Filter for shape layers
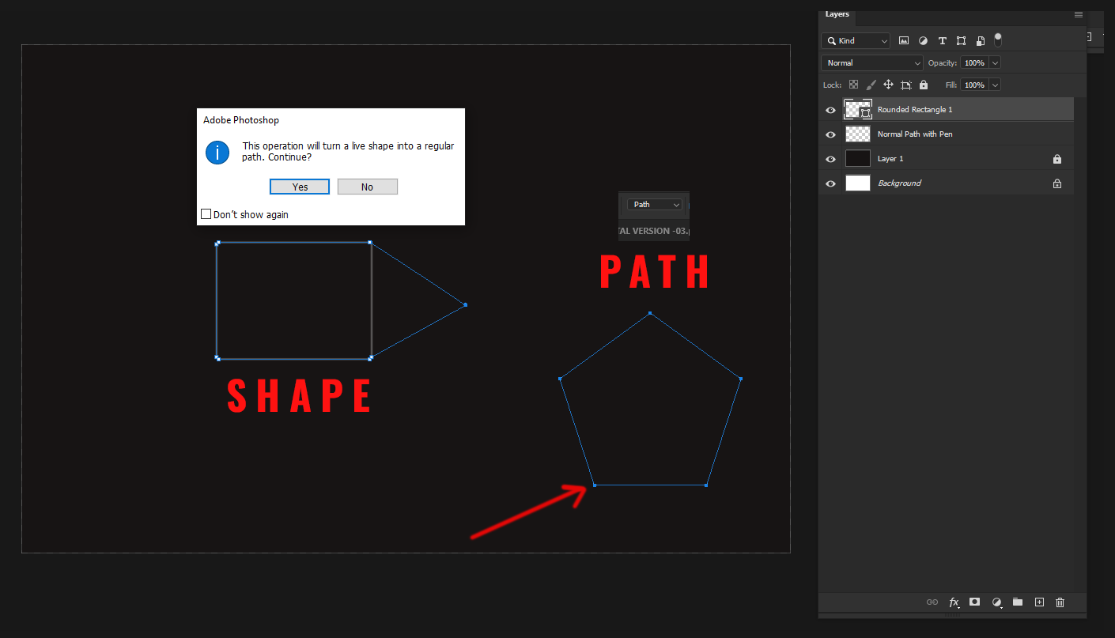 (961, 40)
